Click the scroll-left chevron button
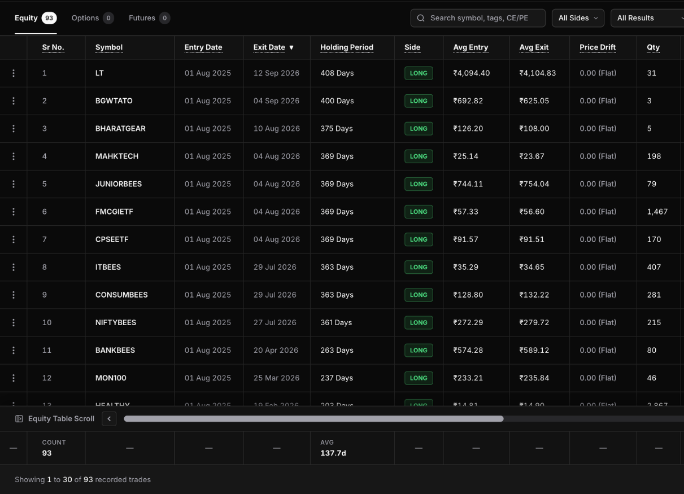The image size is (684, 494). [109, 419]
